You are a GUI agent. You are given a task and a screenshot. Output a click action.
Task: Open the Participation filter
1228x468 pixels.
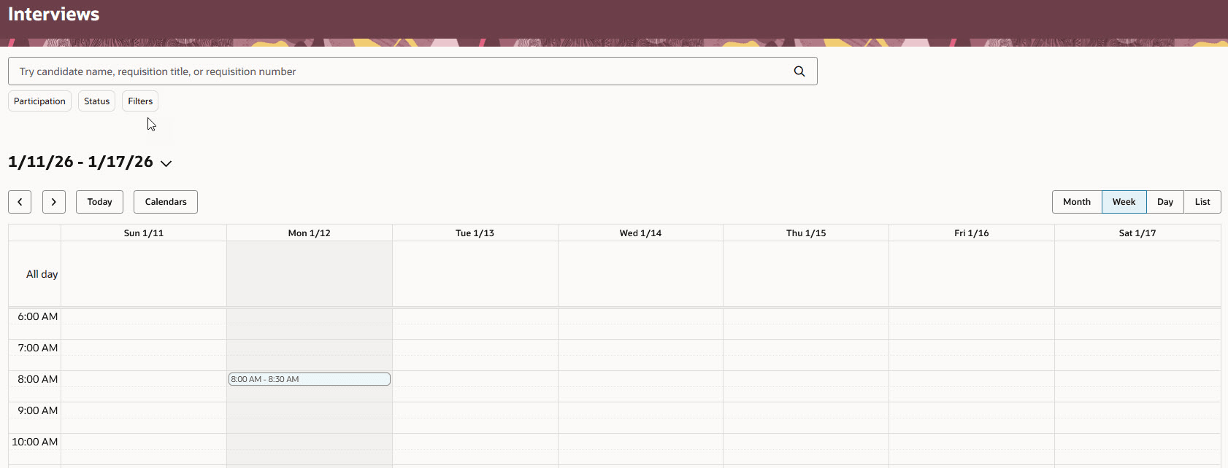click(x=39, y=101)
